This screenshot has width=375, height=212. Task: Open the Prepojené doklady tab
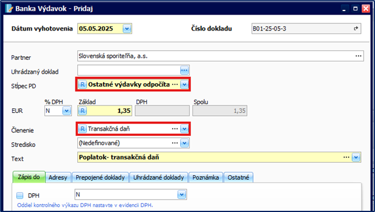point(100,177)
